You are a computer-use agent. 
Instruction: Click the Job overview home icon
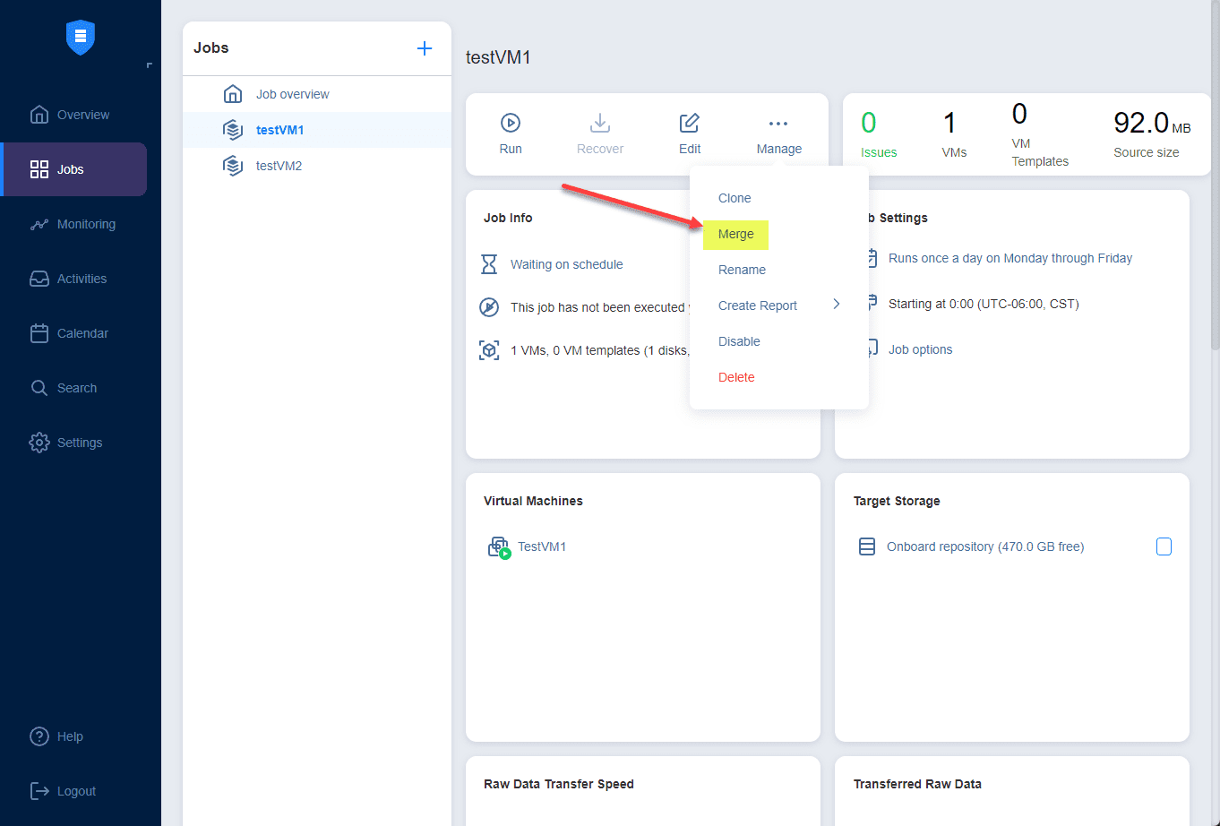[233, 94]
